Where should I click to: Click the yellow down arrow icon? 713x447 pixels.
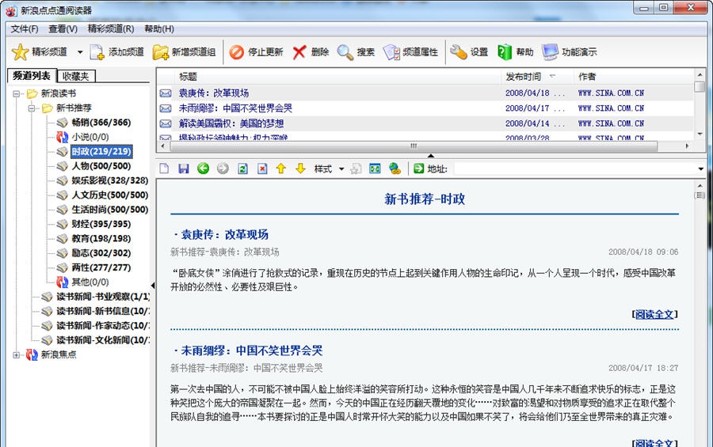pyautogui.click(x=300, y=169)
